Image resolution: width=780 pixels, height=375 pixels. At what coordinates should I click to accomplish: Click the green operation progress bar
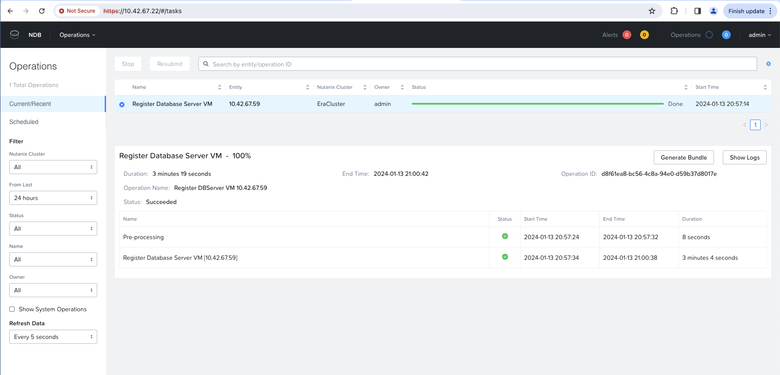click(x=537, y=104)
